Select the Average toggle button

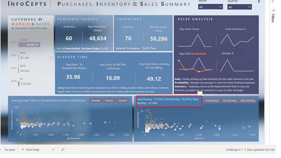96,101
